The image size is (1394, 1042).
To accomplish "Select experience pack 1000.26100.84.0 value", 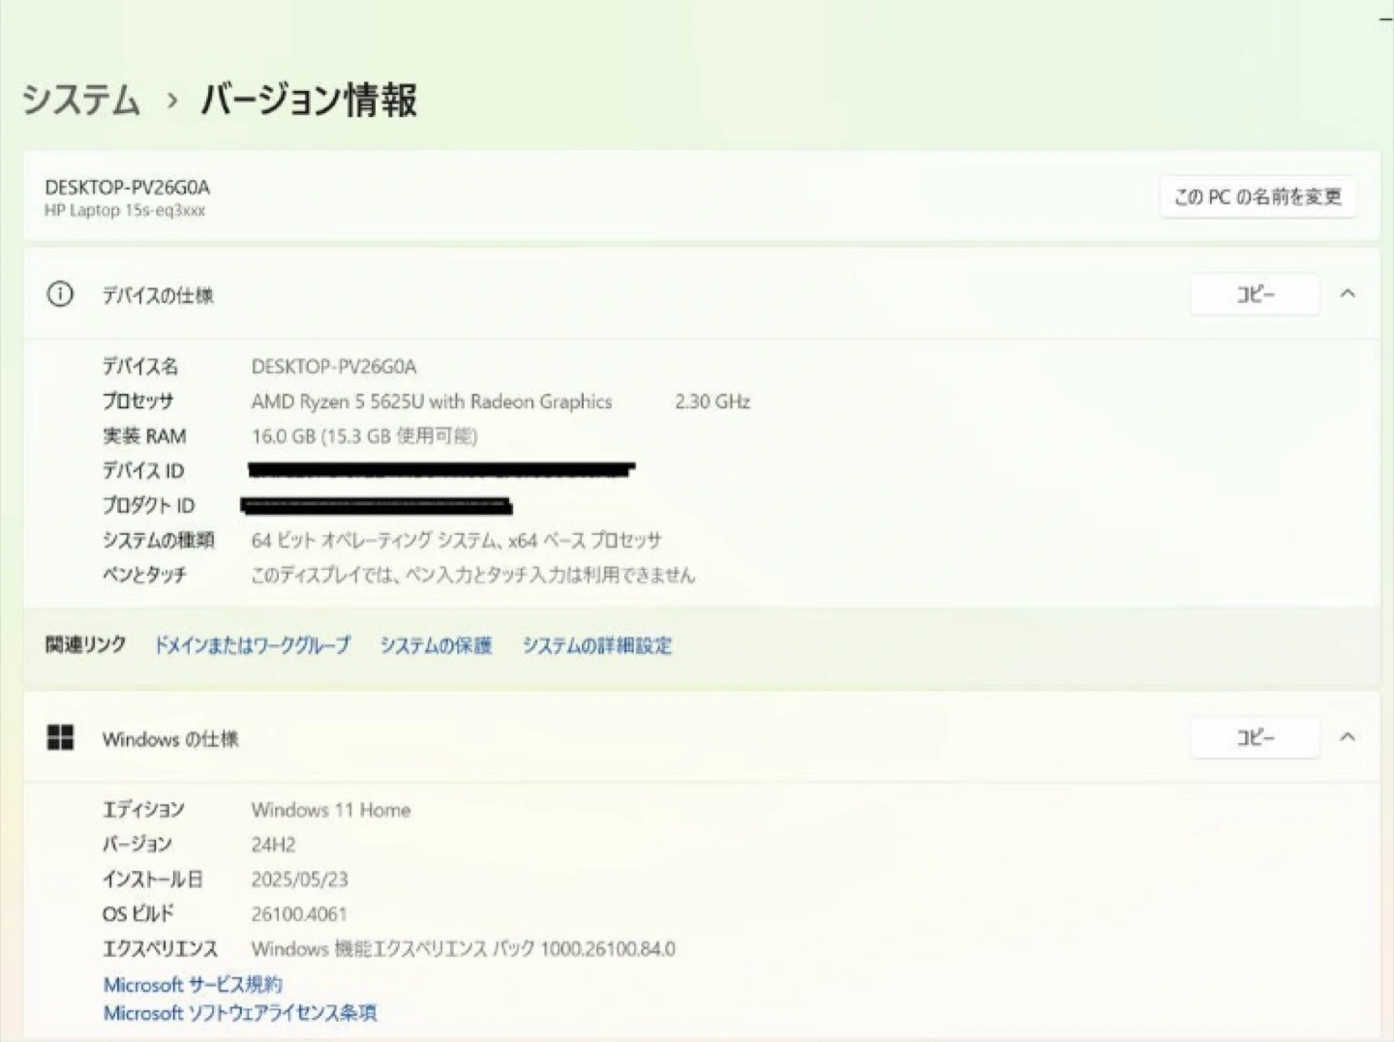I will pos(463,949).
